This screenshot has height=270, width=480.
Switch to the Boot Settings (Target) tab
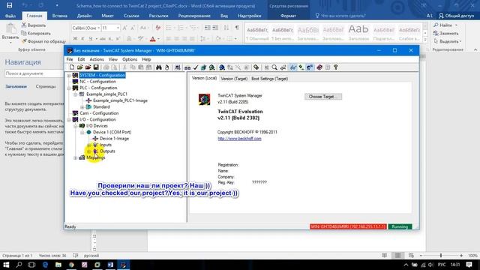(269, 79)
